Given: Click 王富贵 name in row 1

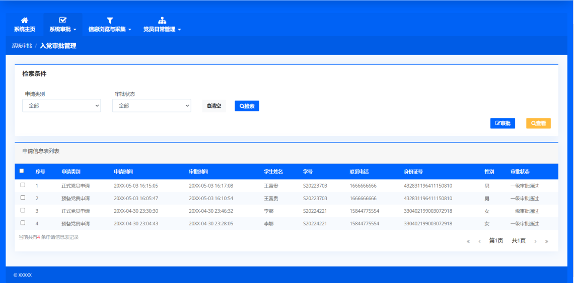Looking at the screenshot, I should [x=271, y=186].
